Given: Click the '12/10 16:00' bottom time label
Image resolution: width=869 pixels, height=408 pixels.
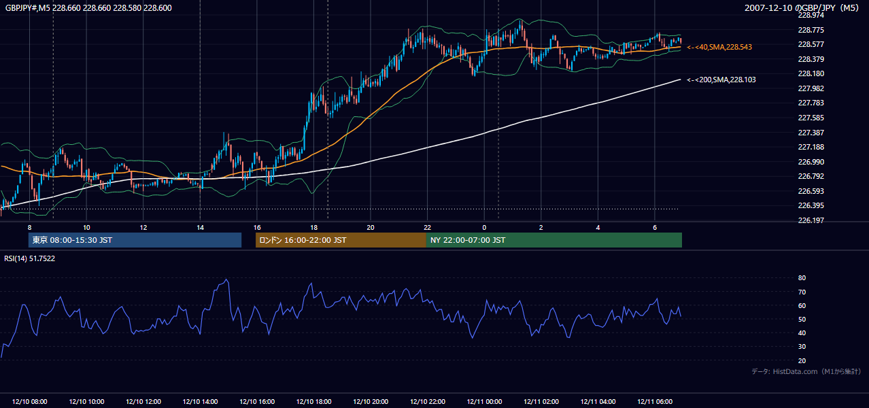Looking at the screenshot, I should (257, 402).
